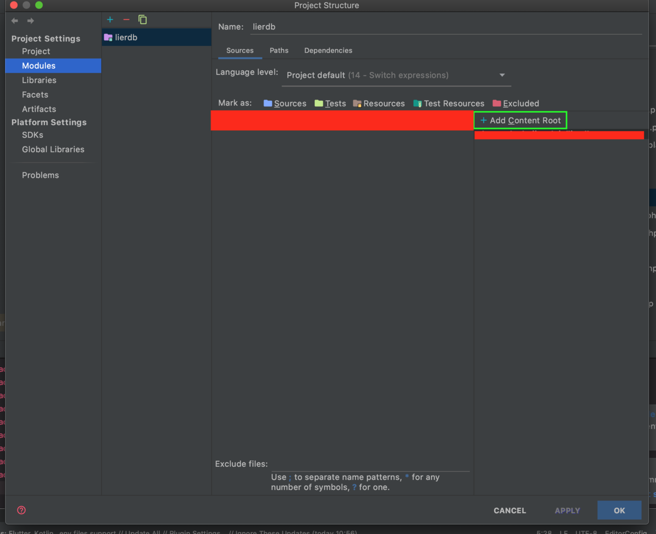This screenshot has width=656, height=534.
Task: Mark folder as Resources
Action: (379, 103)
